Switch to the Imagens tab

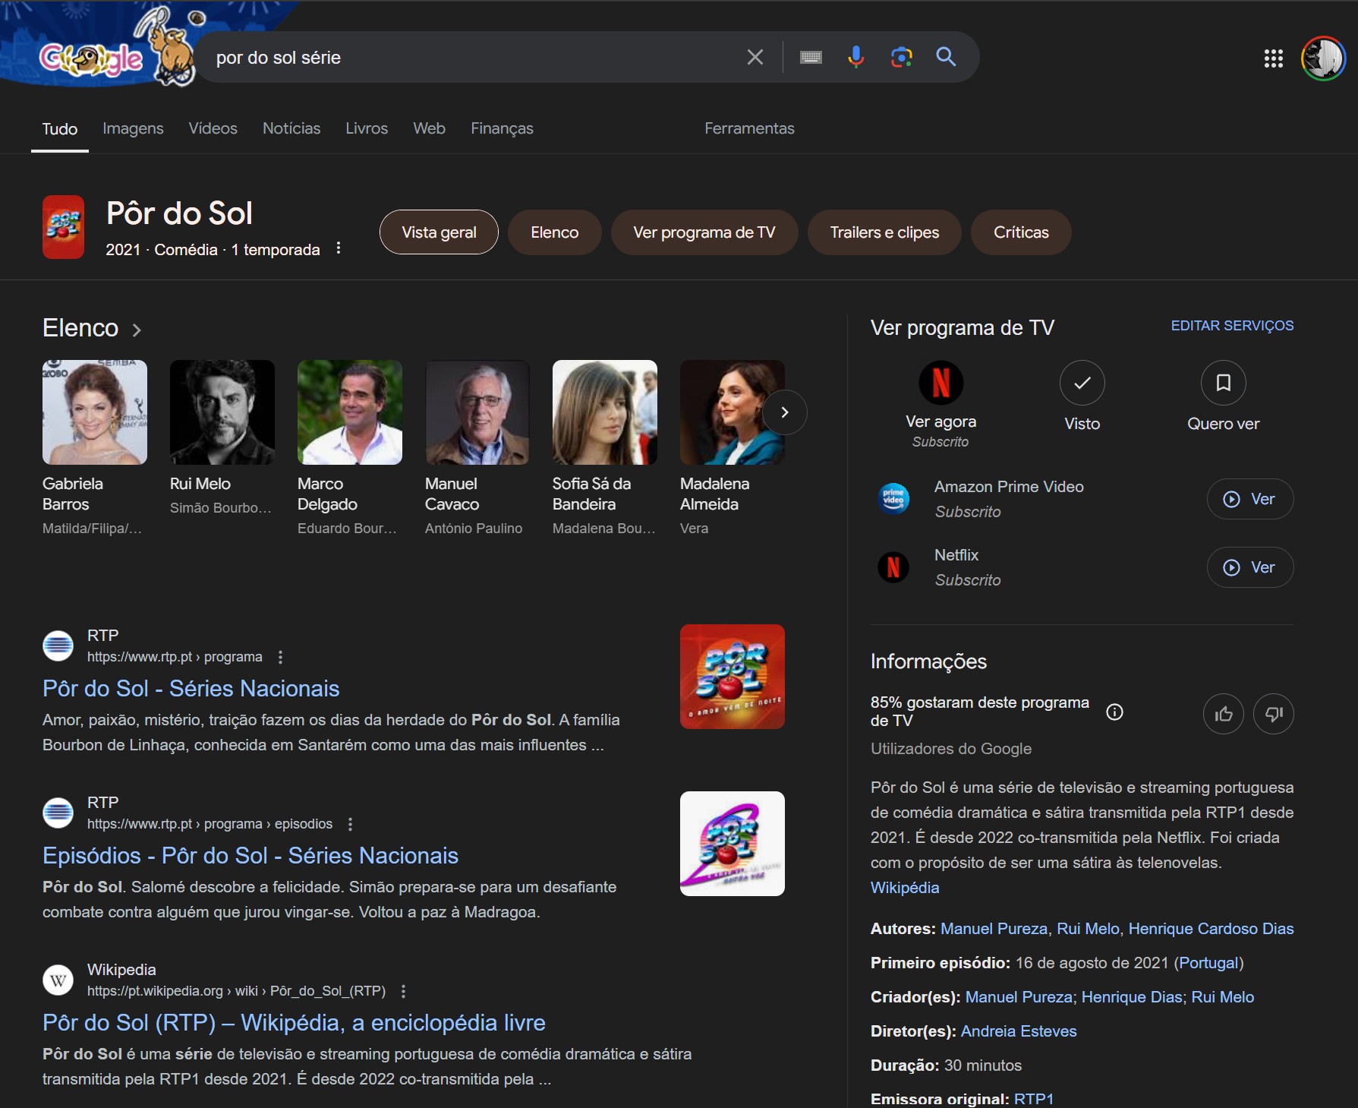point(133,128)
